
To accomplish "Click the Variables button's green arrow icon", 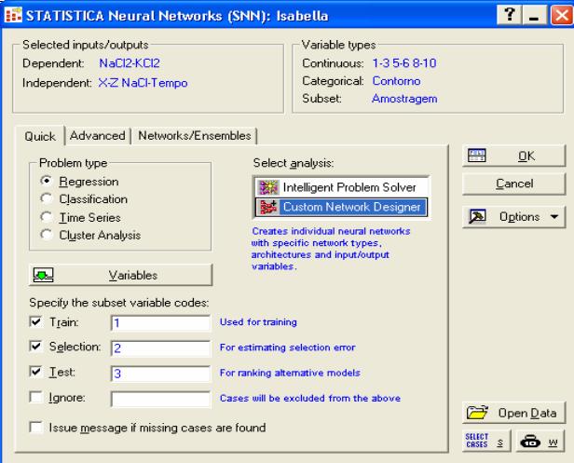I will pos(43,275).
